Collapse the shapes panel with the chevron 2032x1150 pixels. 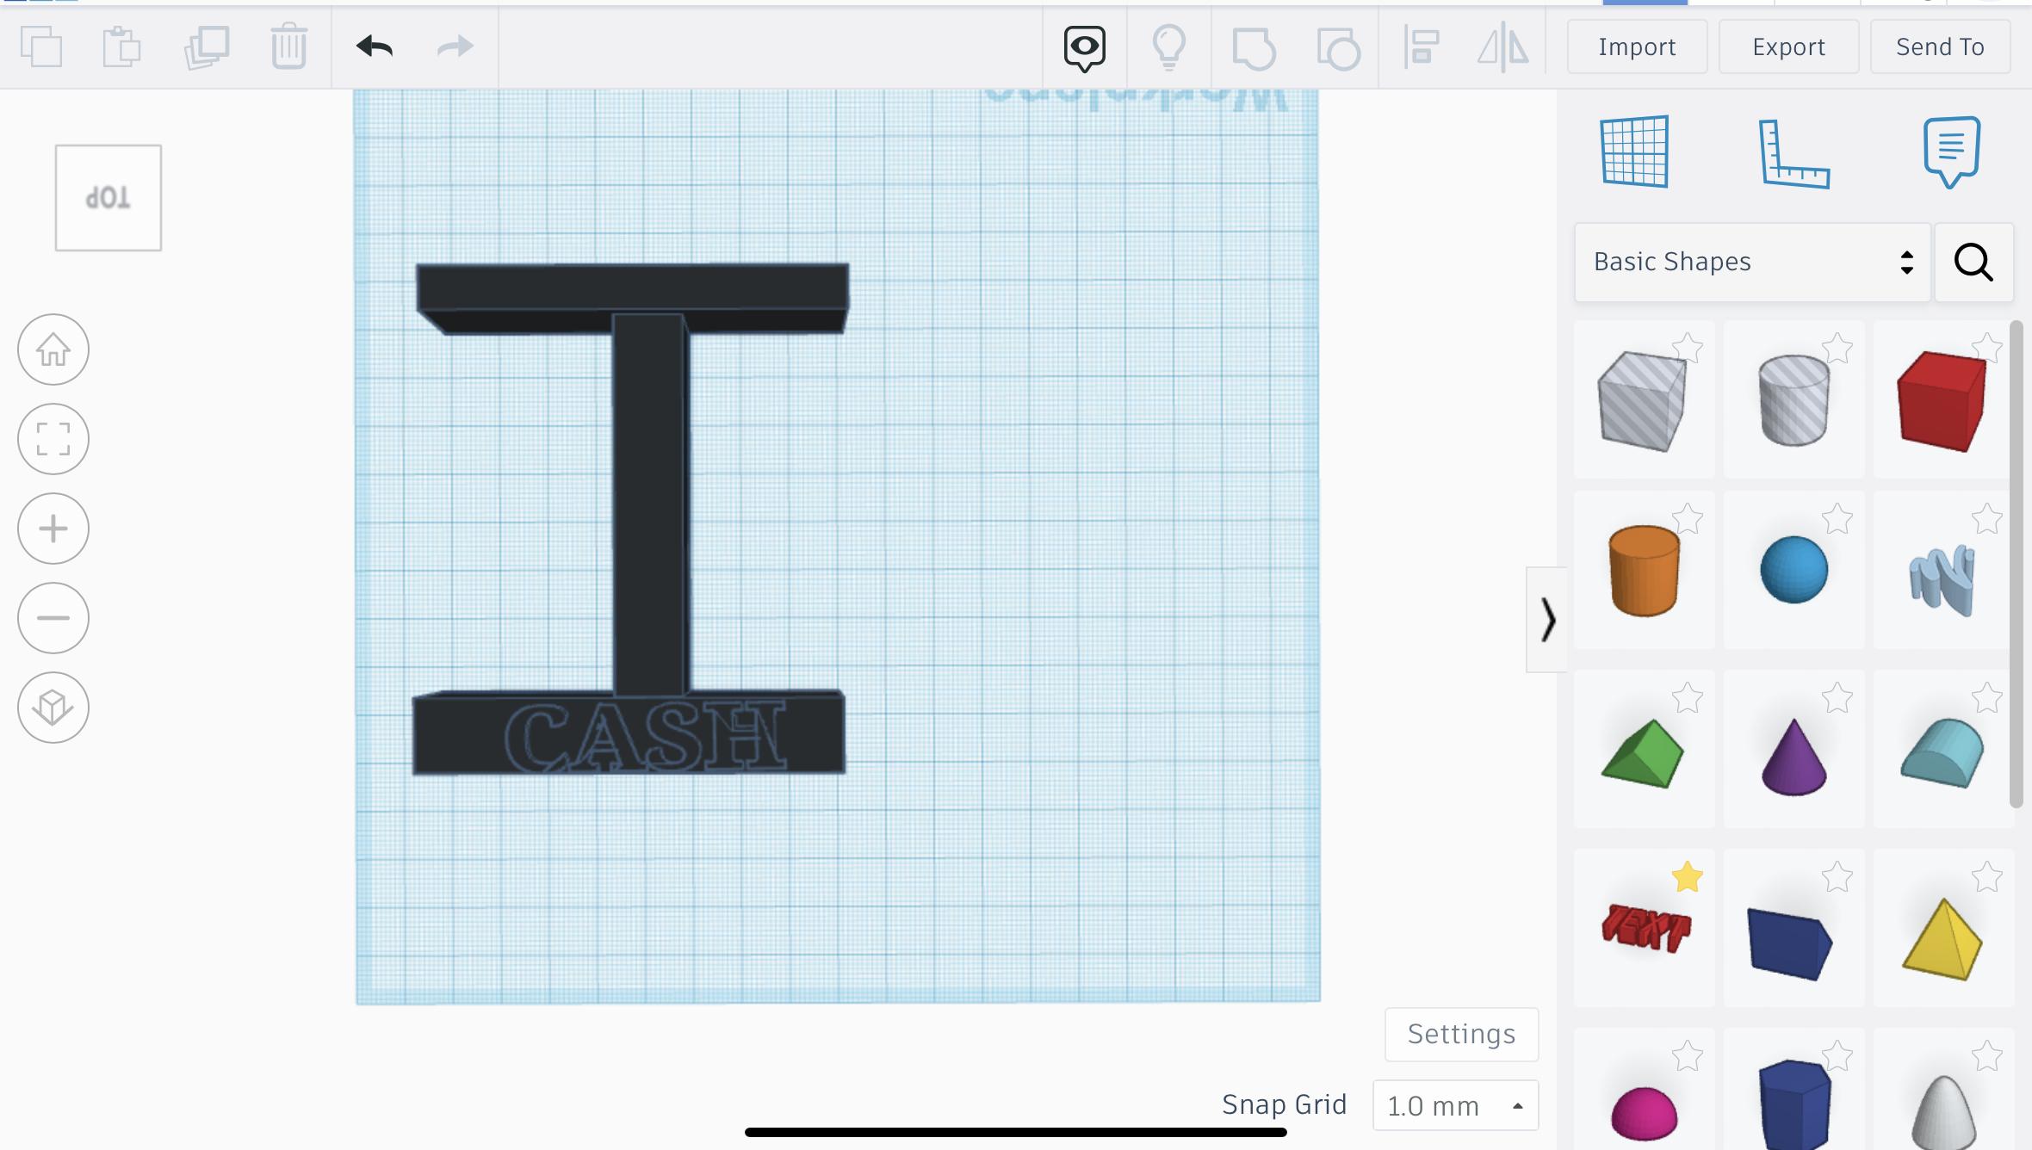[1546, 620]
